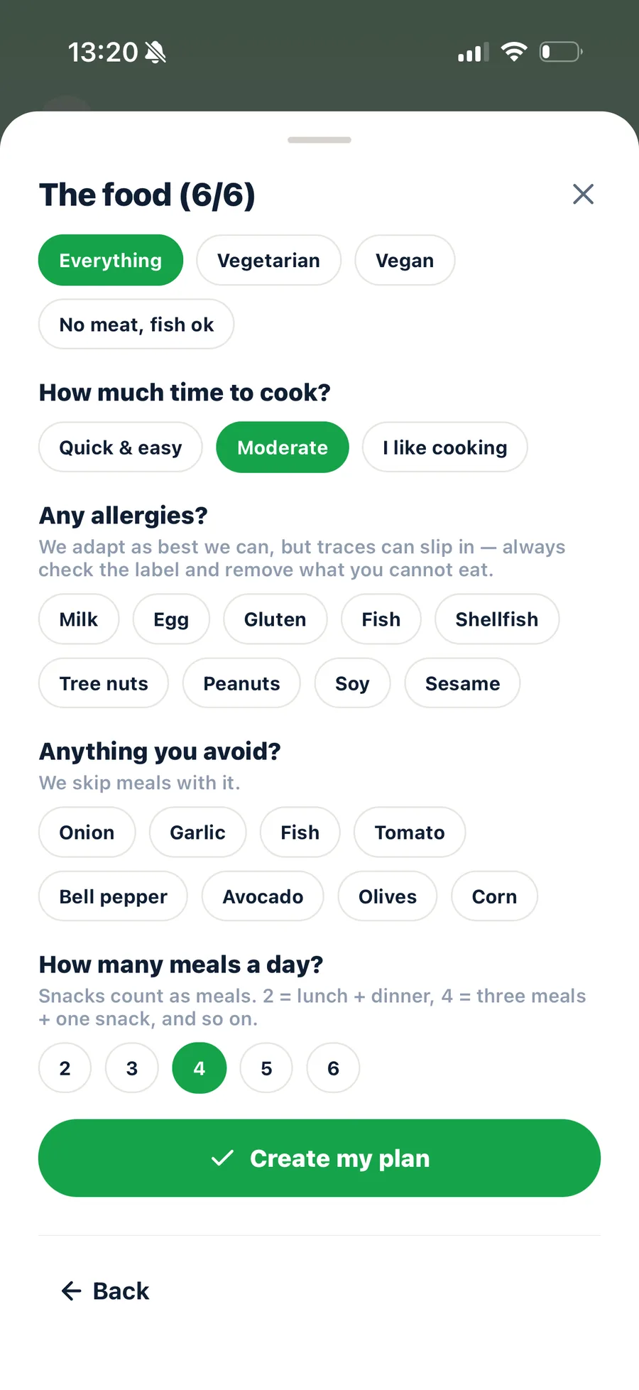Viewport: 639px width, 1390px height.
Task: Select the Vegetarian diet option
Action: 268,260
